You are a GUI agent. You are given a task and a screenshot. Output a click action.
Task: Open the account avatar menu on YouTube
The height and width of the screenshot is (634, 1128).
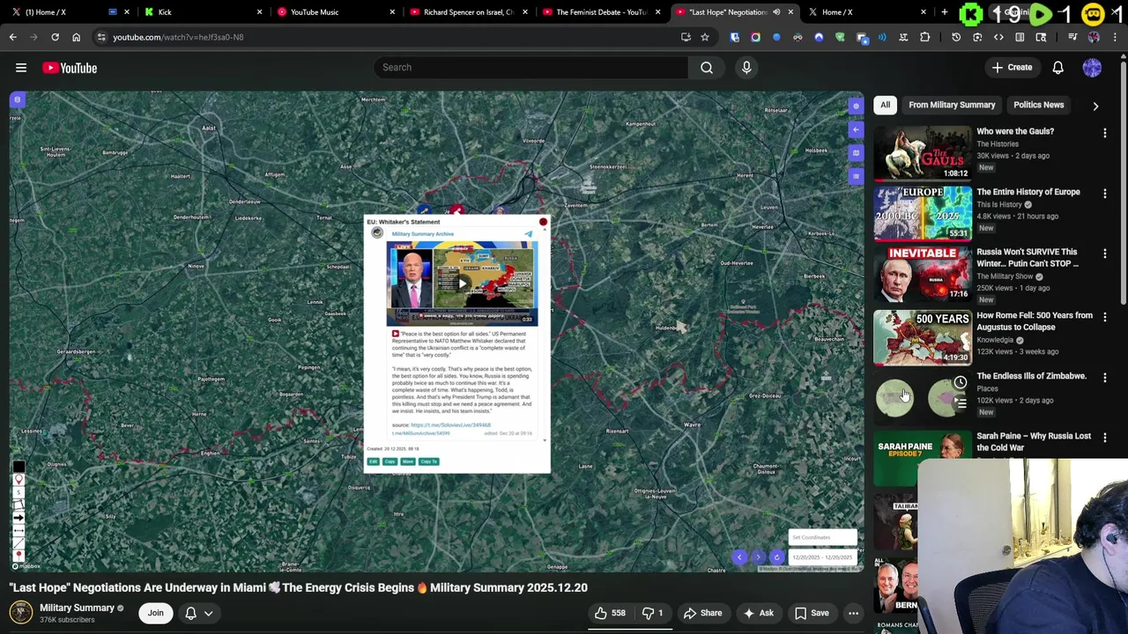1092,68
